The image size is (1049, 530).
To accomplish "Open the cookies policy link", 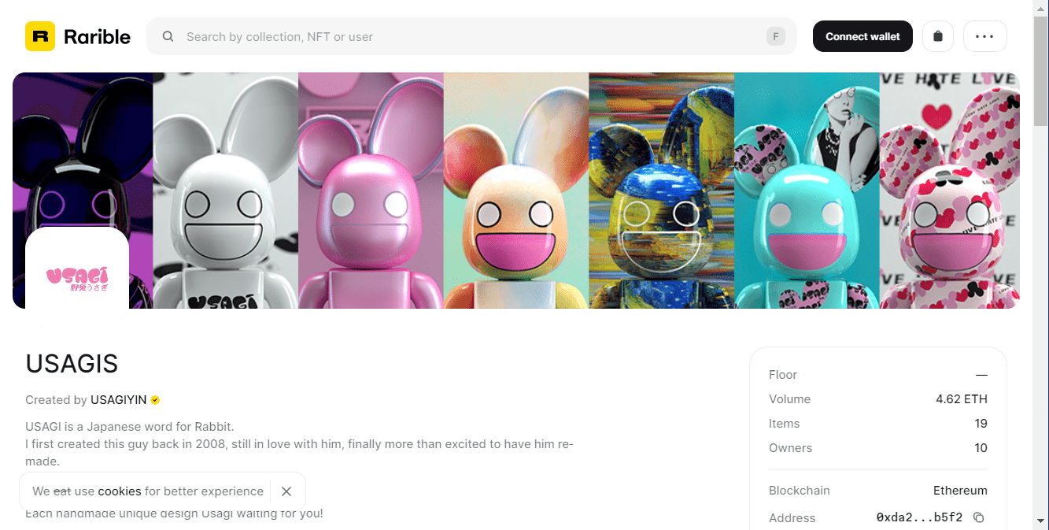I will 120,491.
